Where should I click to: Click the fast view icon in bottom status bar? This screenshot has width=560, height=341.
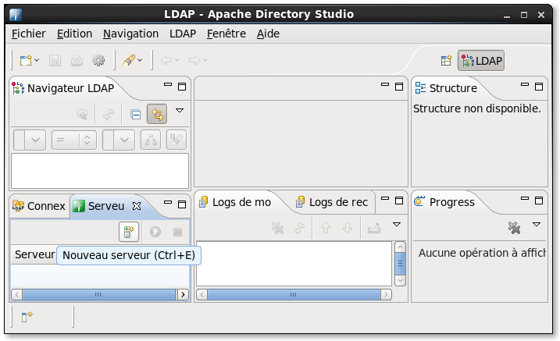[x=26, y=316]
